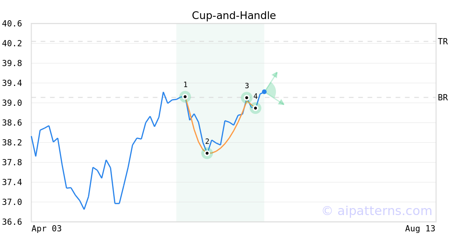Open the aipatterns.com watermark link
Image resolution: width=467 pixels, height=245 pixels.
coord(377,211)
